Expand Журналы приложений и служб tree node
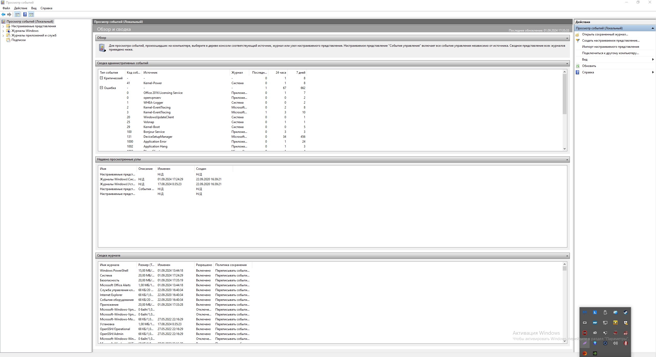This screenshot has width=656, height=357. [3, 35]
